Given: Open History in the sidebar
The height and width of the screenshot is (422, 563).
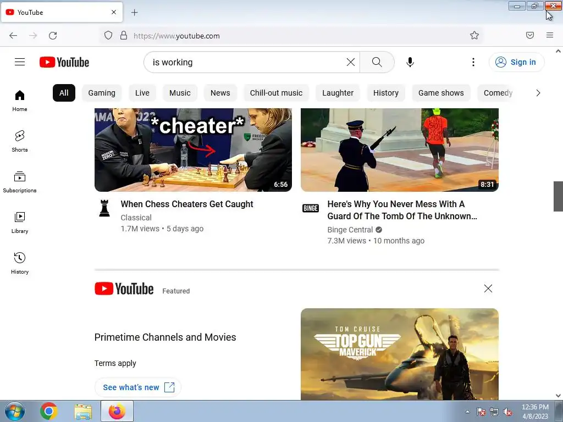Looking at the screenshot, I should click(x=20, y=263).
